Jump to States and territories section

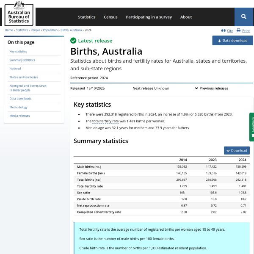24,77
